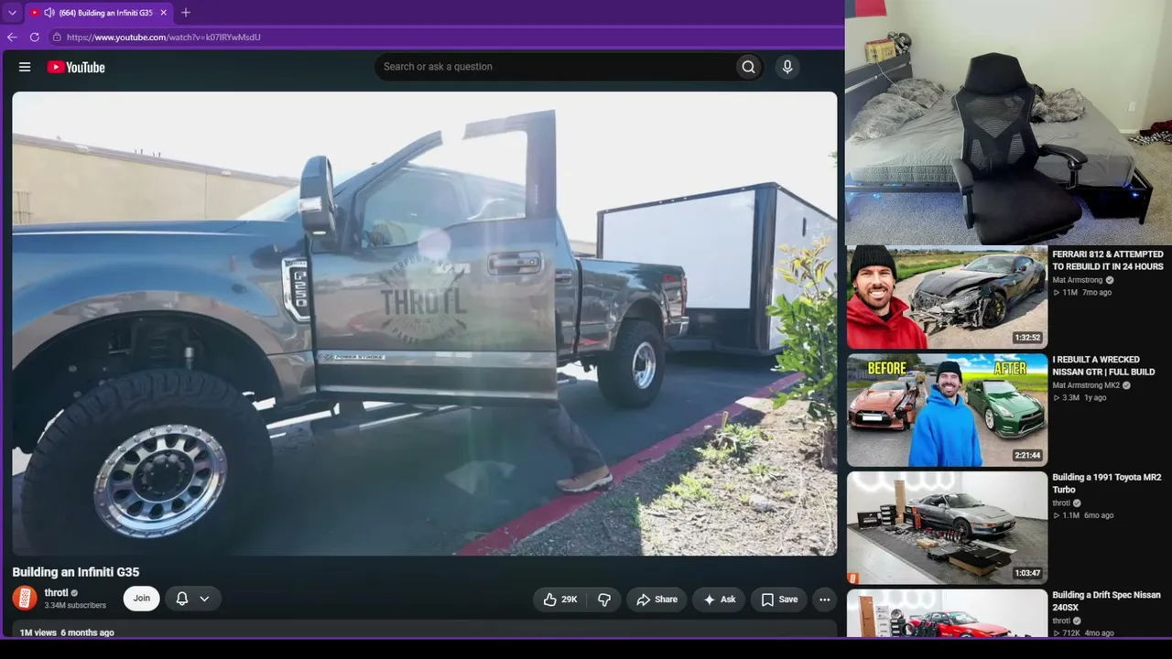Viewport: 1172px width, 659px height.
Task: Like the video with thumbs-up 29K
Action: click(x=559, y=600)
